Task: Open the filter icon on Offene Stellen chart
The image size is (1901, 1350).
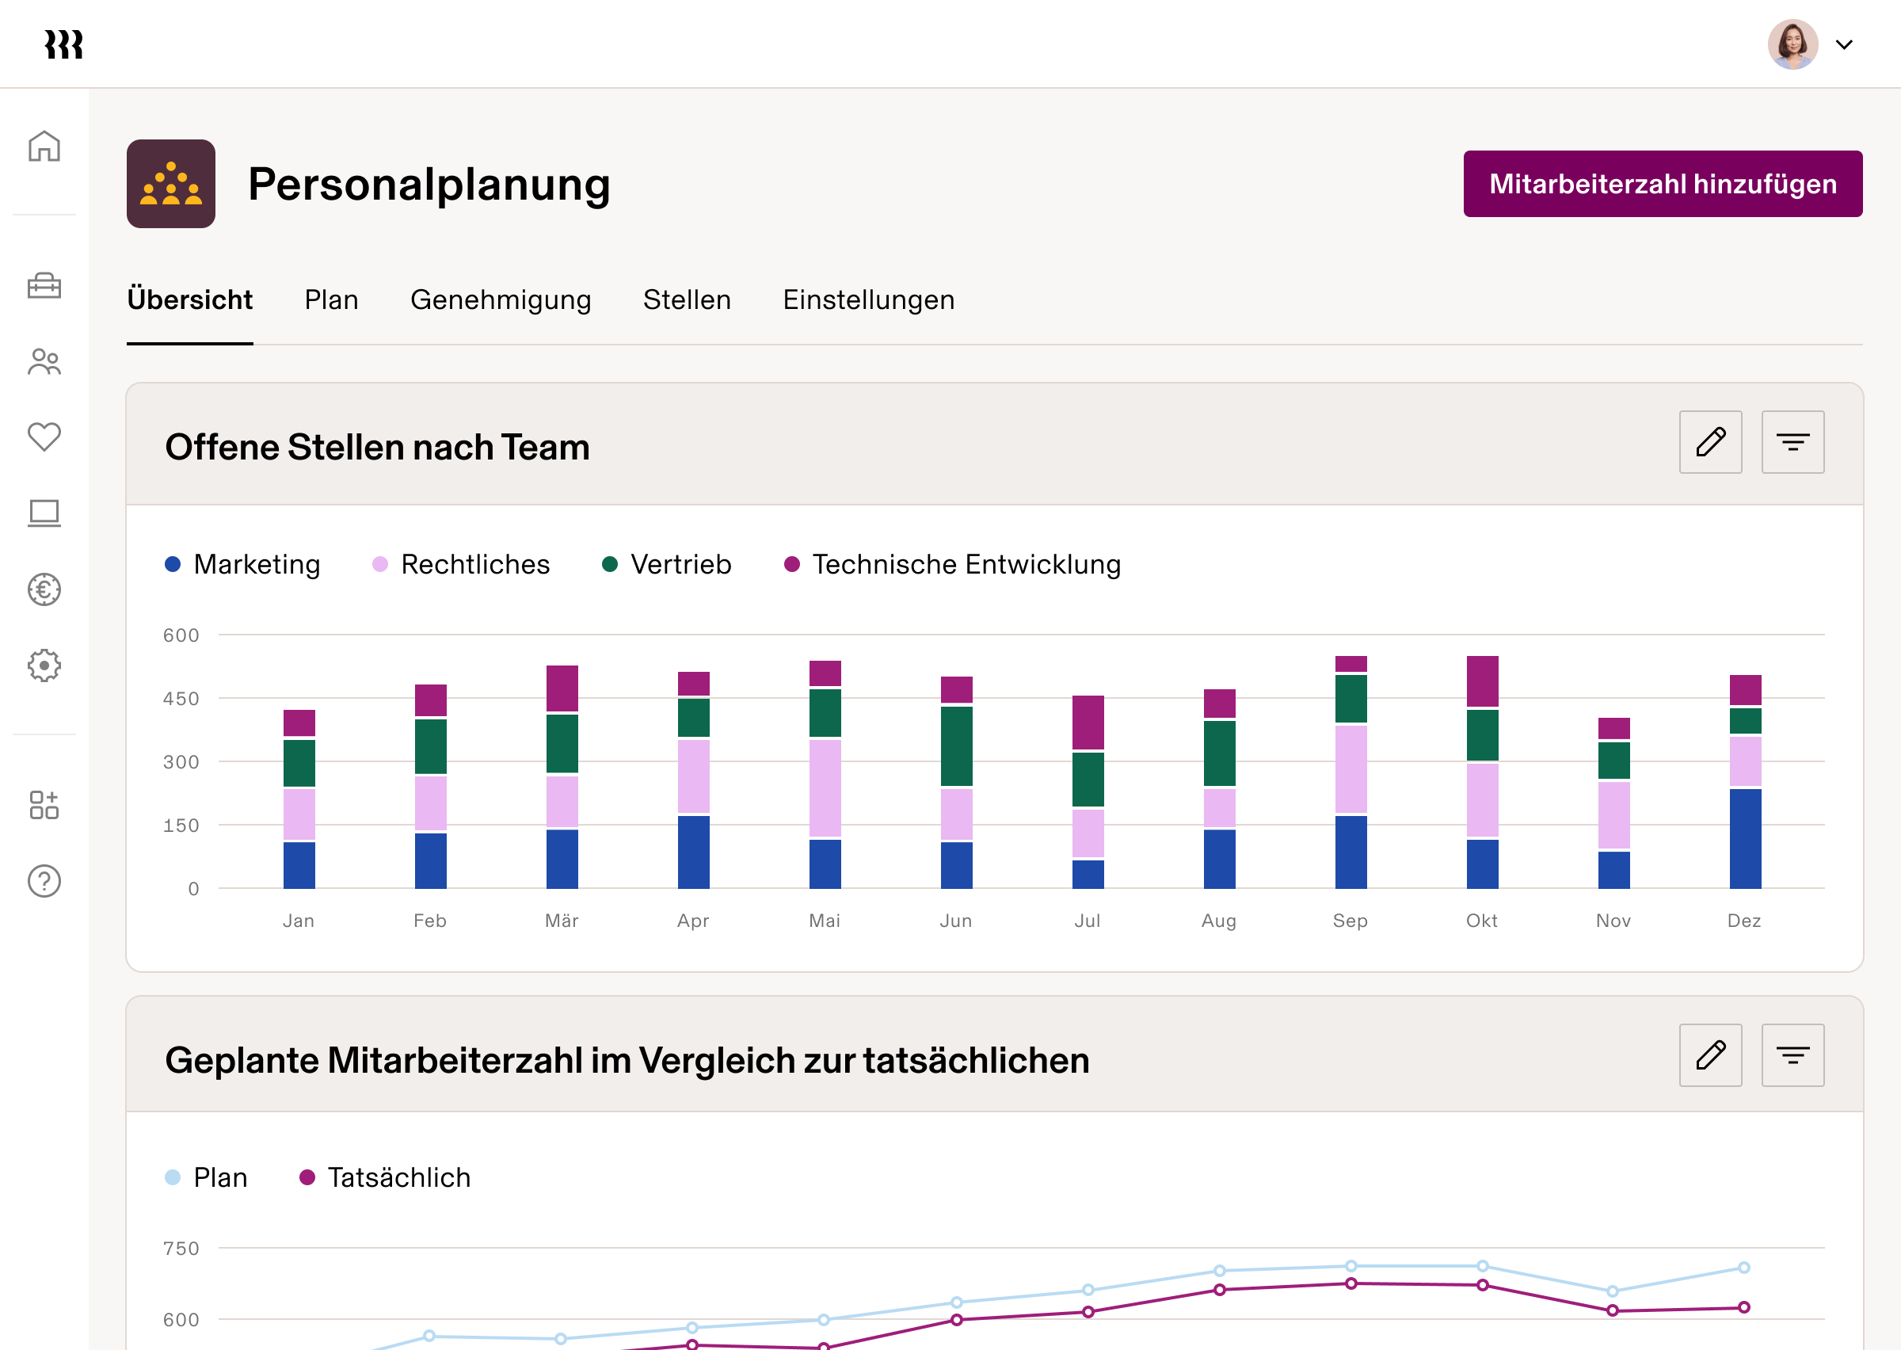Action: 1792,442
